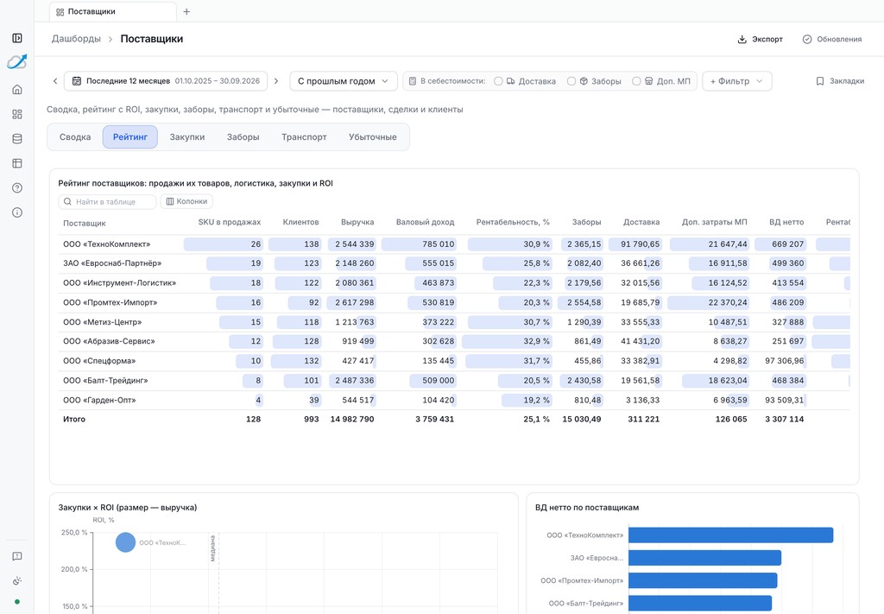The width and height of the screenshot is (884, 614).
Task: Open the database icon in sidebar
Action: 17,139
